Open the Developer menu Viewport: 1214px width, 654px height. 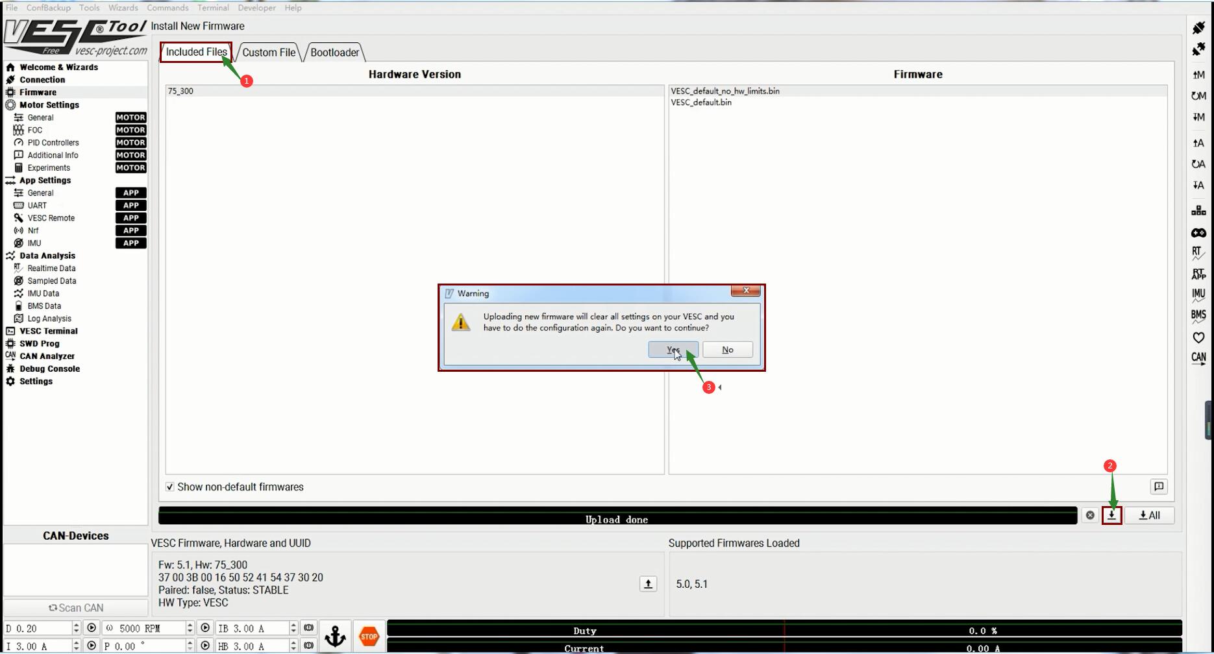256,8
